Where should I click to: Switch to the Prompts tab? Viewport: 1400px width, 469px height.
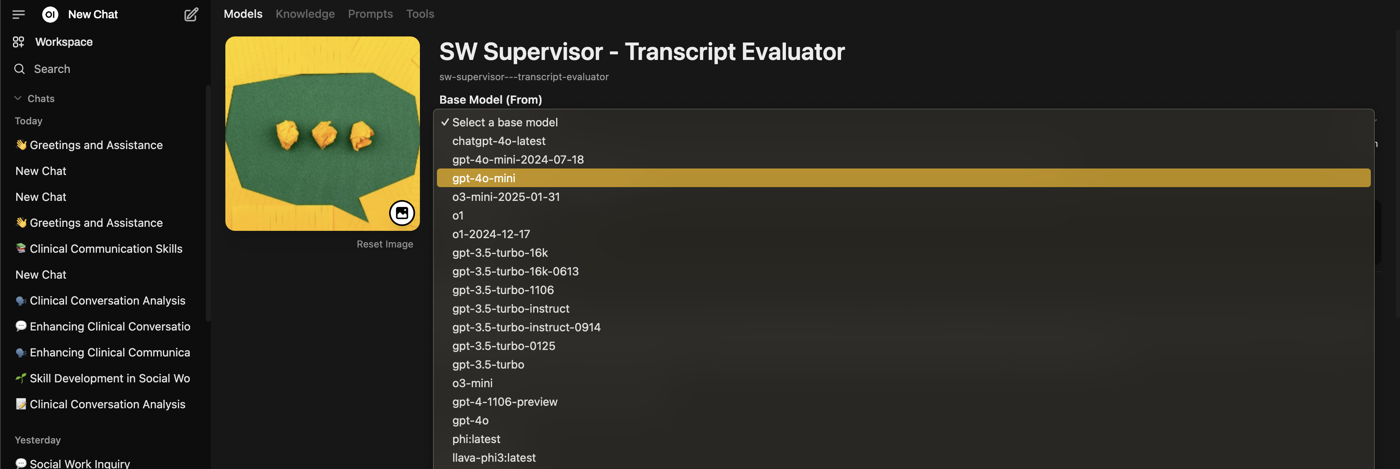pyautogui.click(x=370, y=14)
